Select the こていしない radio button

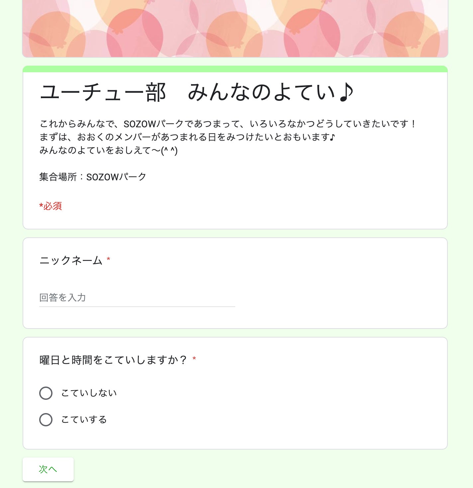[x=46, y=393]
